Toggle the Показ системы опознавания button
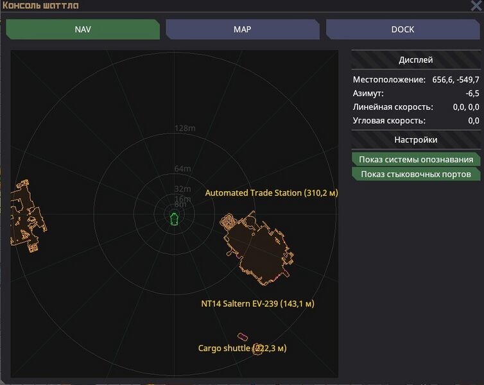Viewport: 484px width, 385px height. 416,159
